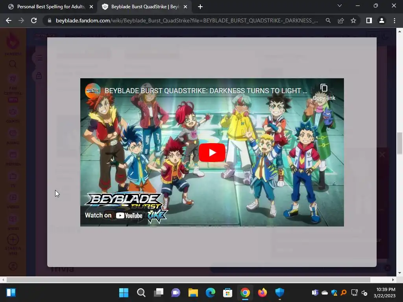This screenshot has height=302, width=403.
Task: Open a new browser tab
Action: click(200, 7)
